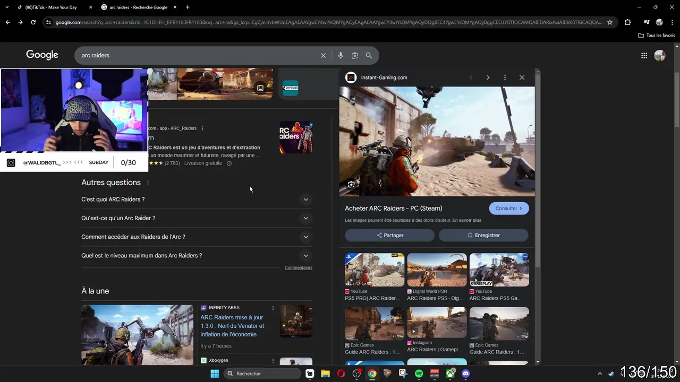Open the tab search dropdown arrow

[x=7, y=7]
